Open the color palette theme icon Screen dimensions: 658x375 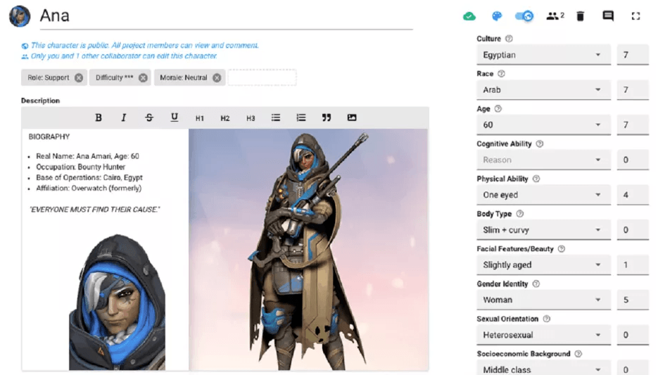pos(496,16)
